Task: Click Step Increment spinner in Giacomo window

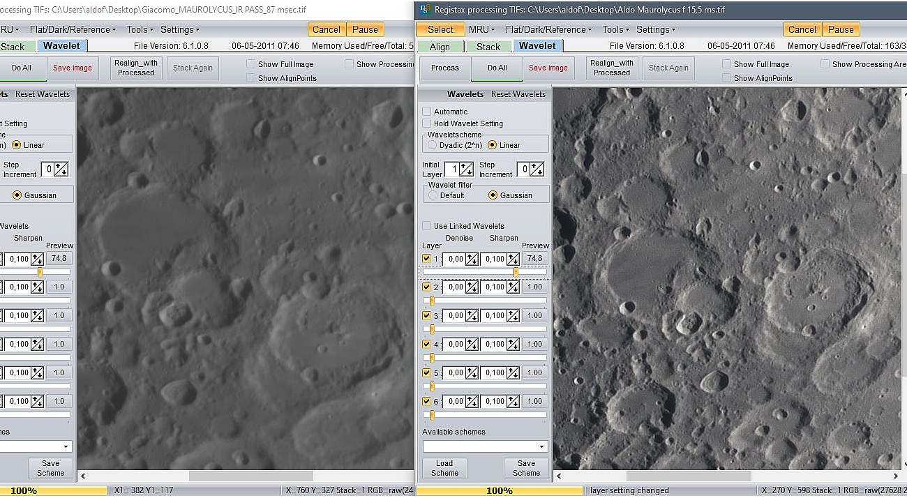Action: [x=61, y=169]
